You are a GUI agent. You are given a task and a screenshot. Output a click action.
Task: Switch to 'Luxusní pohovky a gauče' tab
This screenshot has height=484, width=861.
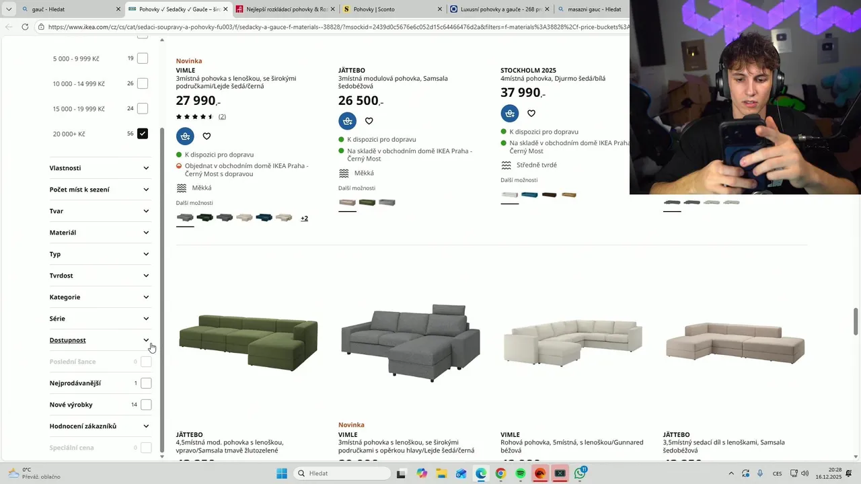pyautogui.click(x=500, y=9)
